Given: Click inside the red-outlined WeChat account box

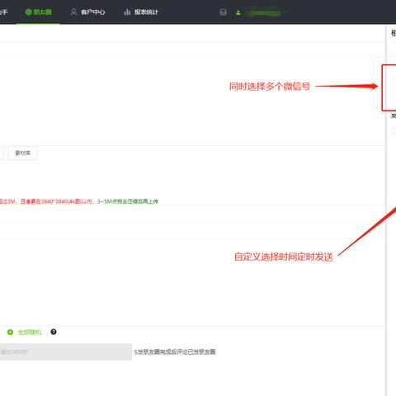Looking at the screenshot, I should pos(389,87).
